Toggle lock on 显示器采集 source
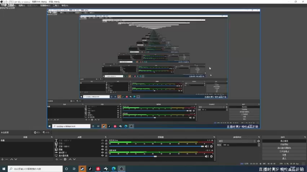Image resolution: width=307 pixels, height=172 pixels. pos(106,156)
